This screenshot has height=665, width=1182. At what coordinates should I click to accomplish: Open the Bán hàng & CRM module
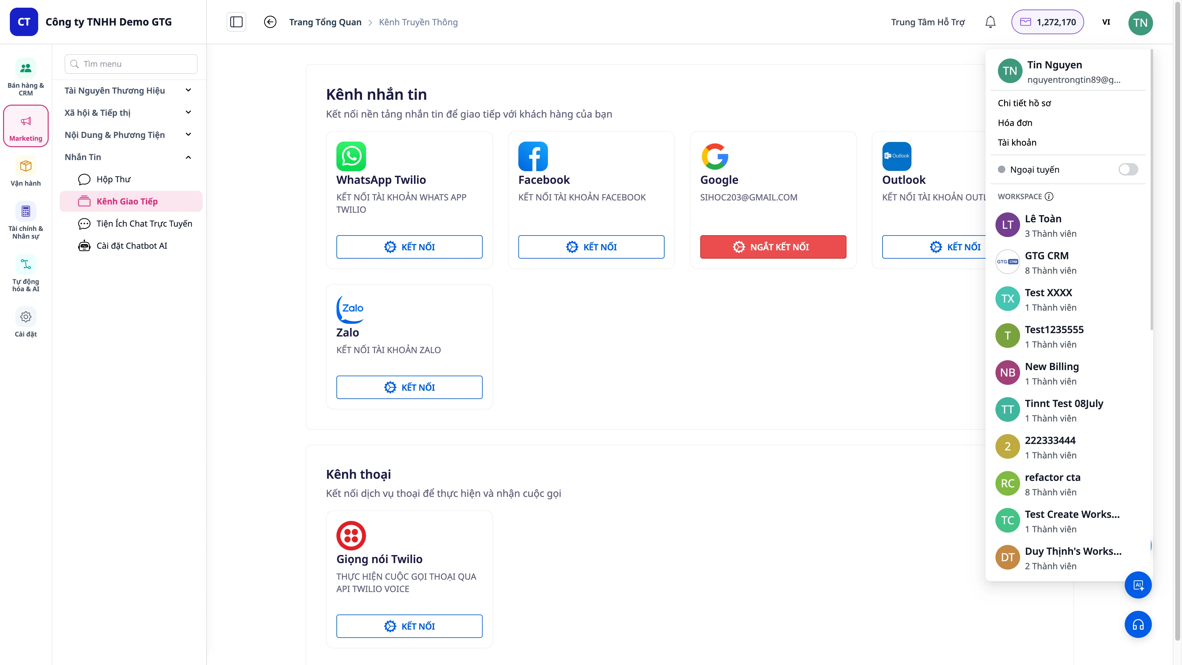tap(26, 77)
